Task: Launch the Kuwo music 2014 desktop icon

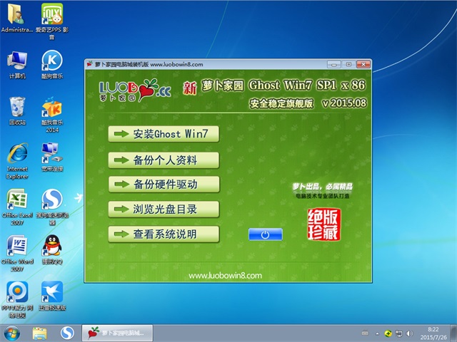Action: pyautogui.click(x=52, y=115)
